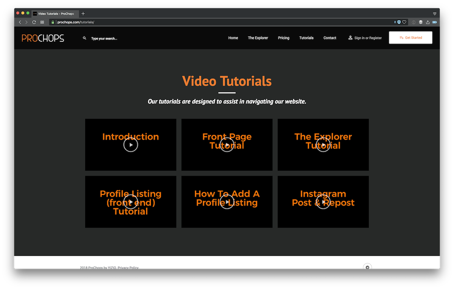The width and height of the screenshot is (454, 289).
Task: Open the browser menu with the hamburger icon
Action: pyautogui.click(x=434, y=13)
